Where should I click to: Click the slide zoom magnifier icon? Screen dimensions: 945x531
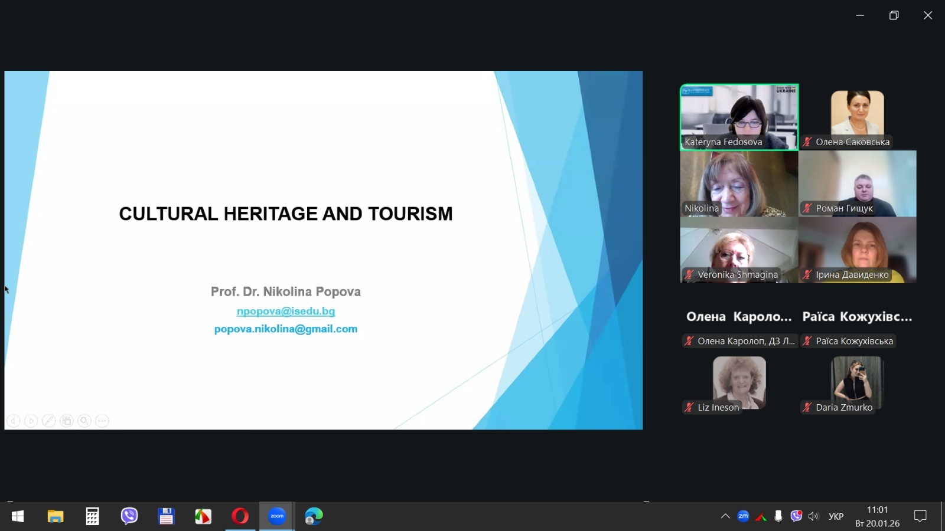tap(84, 421)
